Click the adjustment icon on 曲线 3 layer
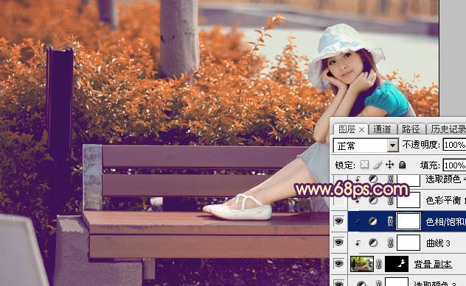This screenshot has width=466, height=286. (373, 243)
